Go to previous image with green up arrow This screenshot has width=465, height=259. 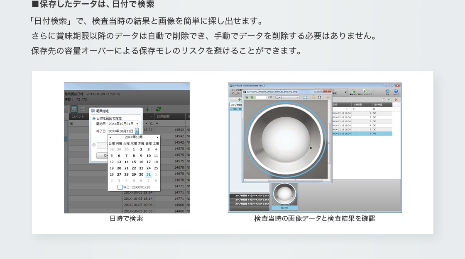pyautogui.click(x=247, y=97)
